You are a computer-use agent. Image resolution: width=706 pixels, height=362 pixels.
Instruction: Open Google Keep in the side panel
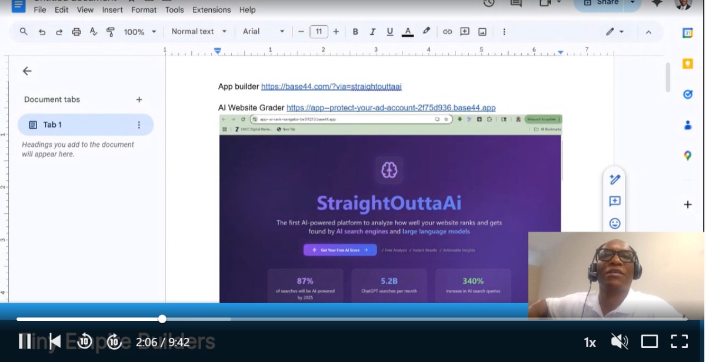click(x=687, y=63)
